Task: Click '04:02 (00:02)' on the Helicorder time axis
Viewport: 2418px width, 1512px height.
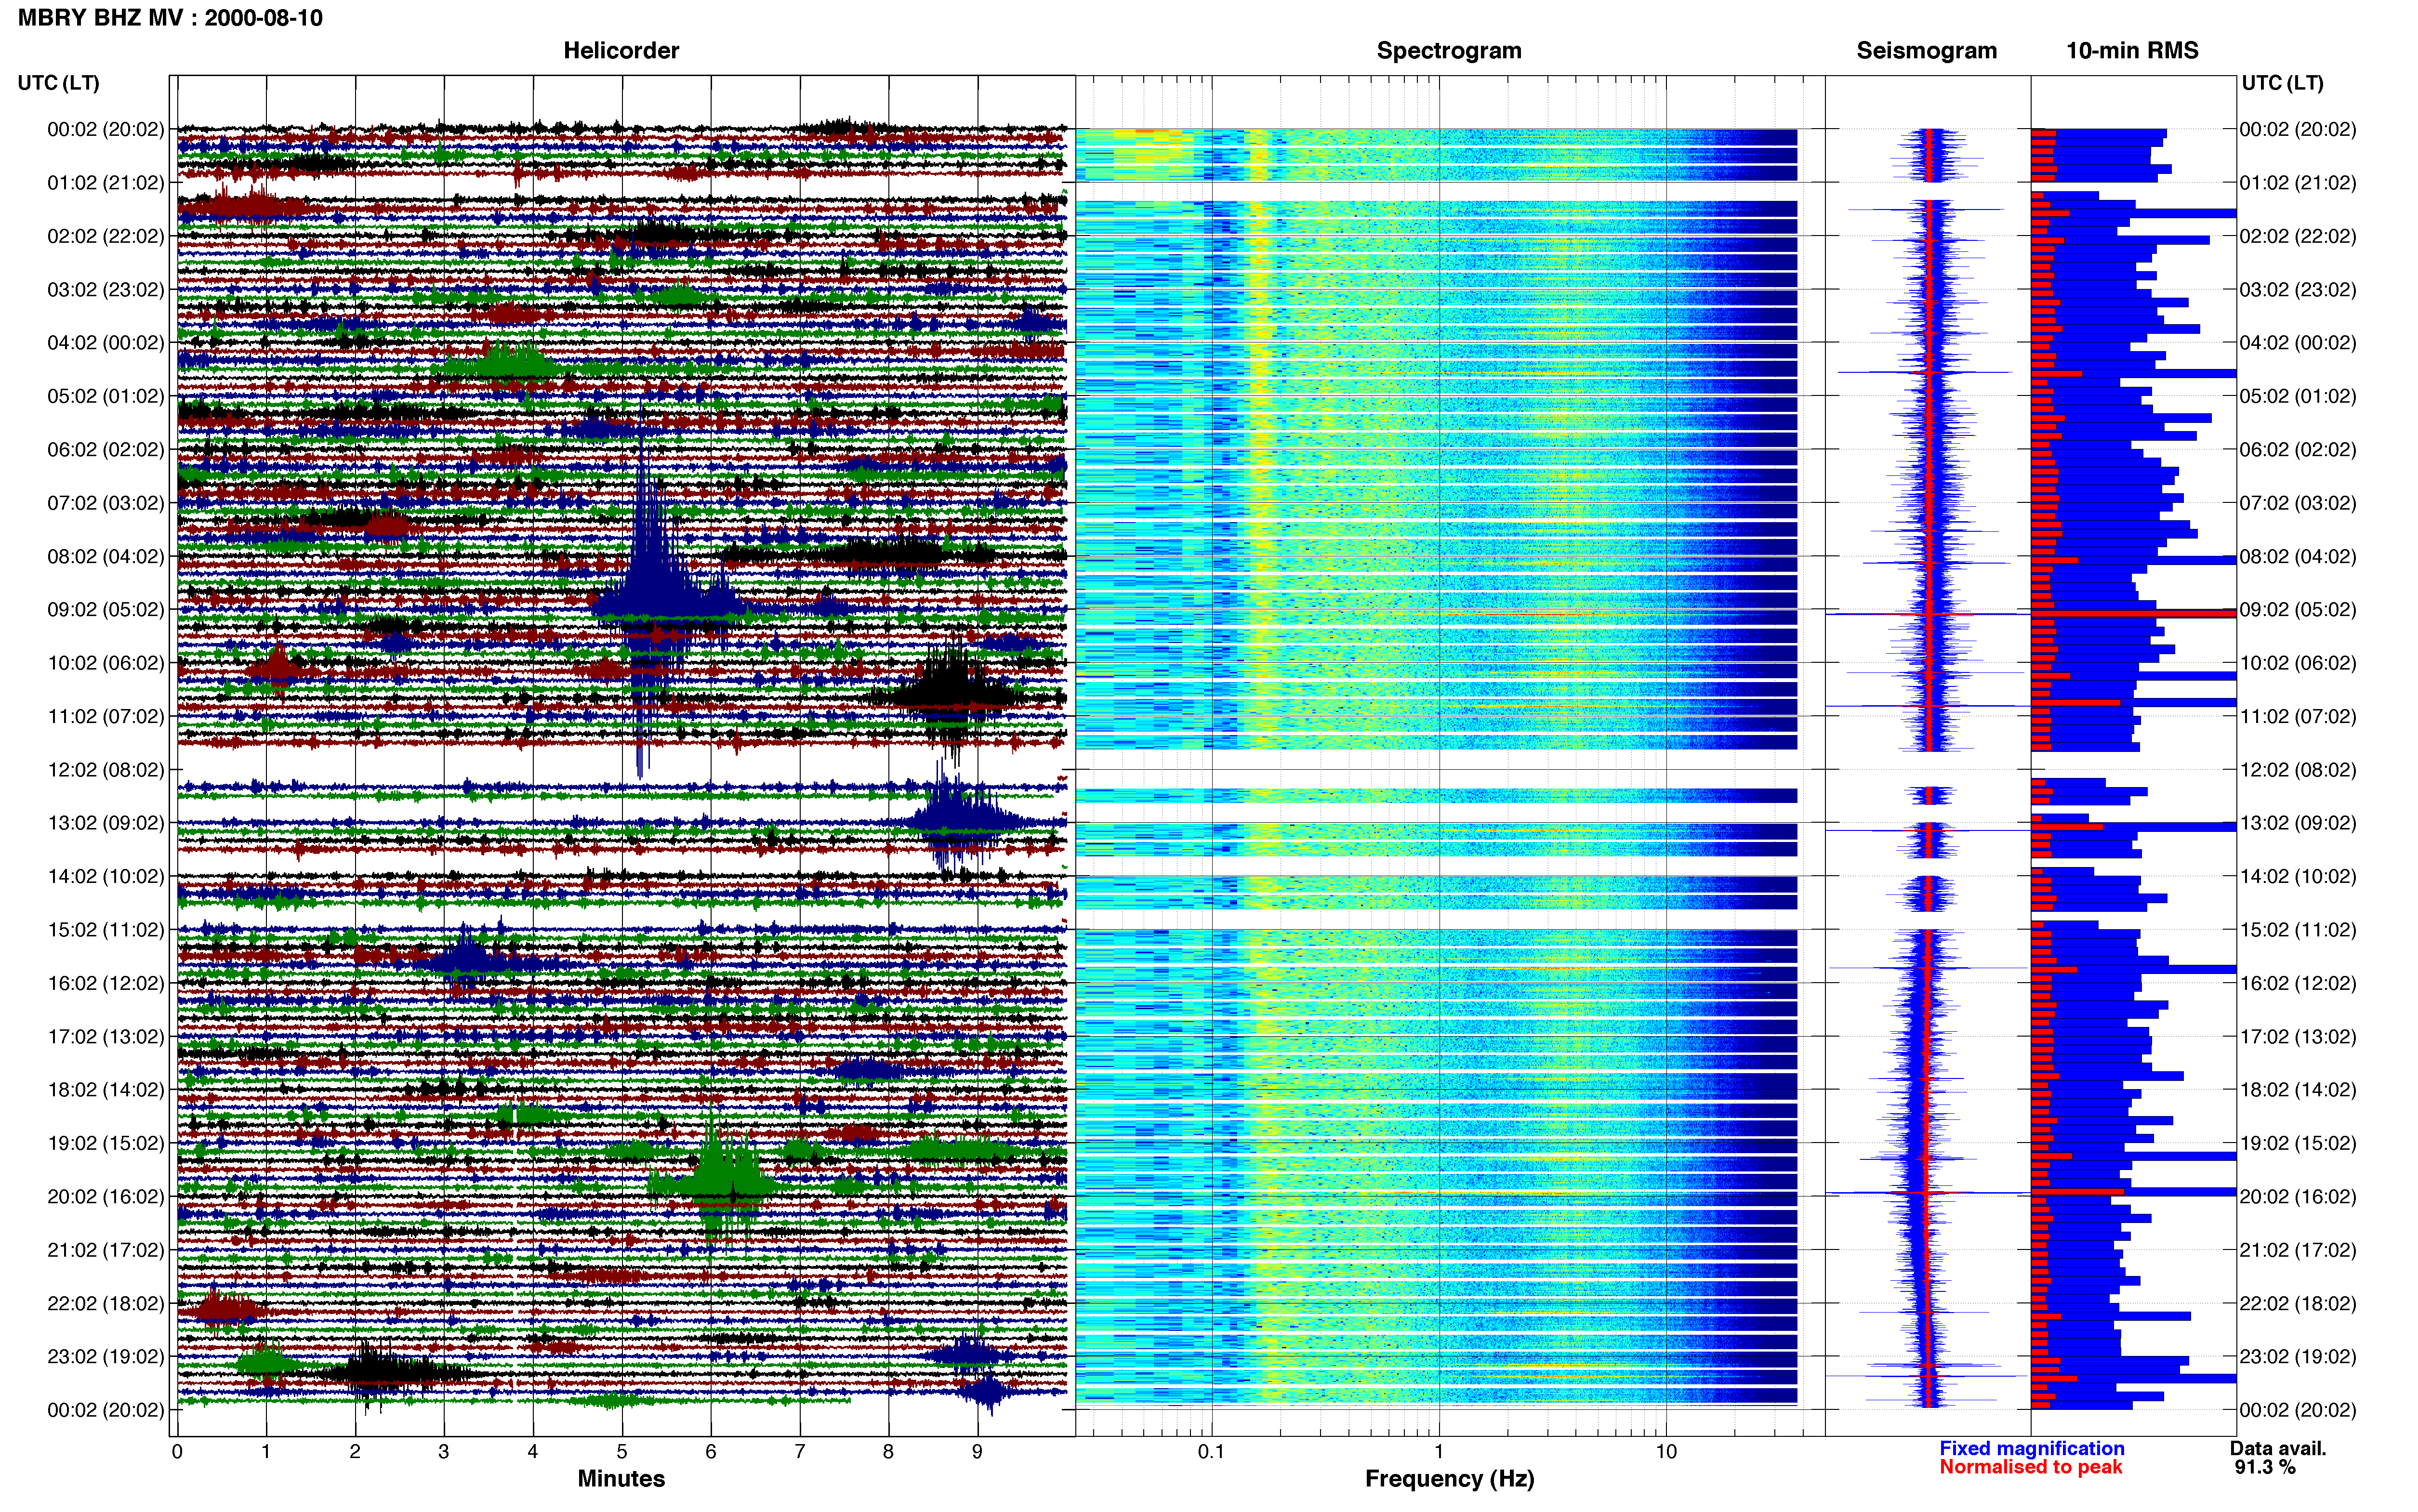Action: pyautogui.click(x=106, y=343)
